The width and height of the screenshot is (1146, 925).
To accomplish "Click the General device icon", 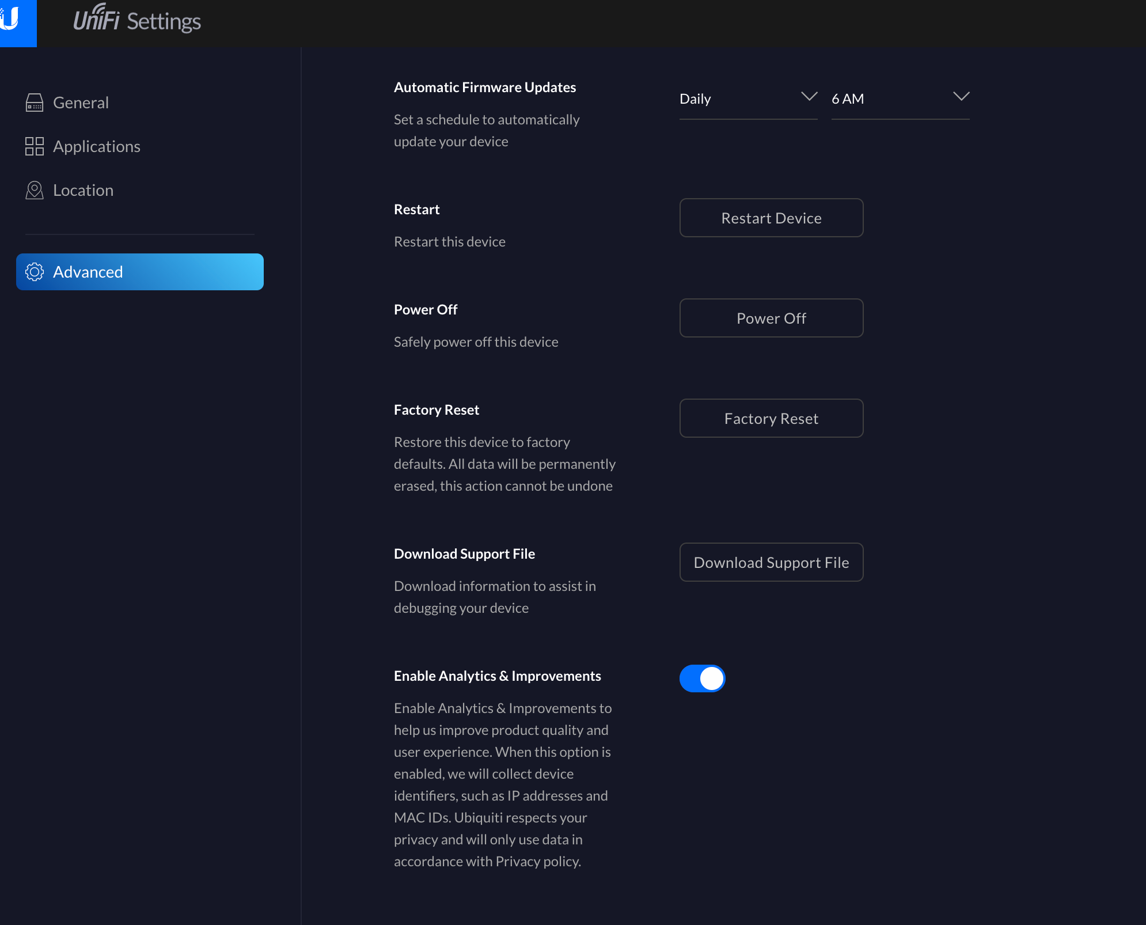I will 35,103.
